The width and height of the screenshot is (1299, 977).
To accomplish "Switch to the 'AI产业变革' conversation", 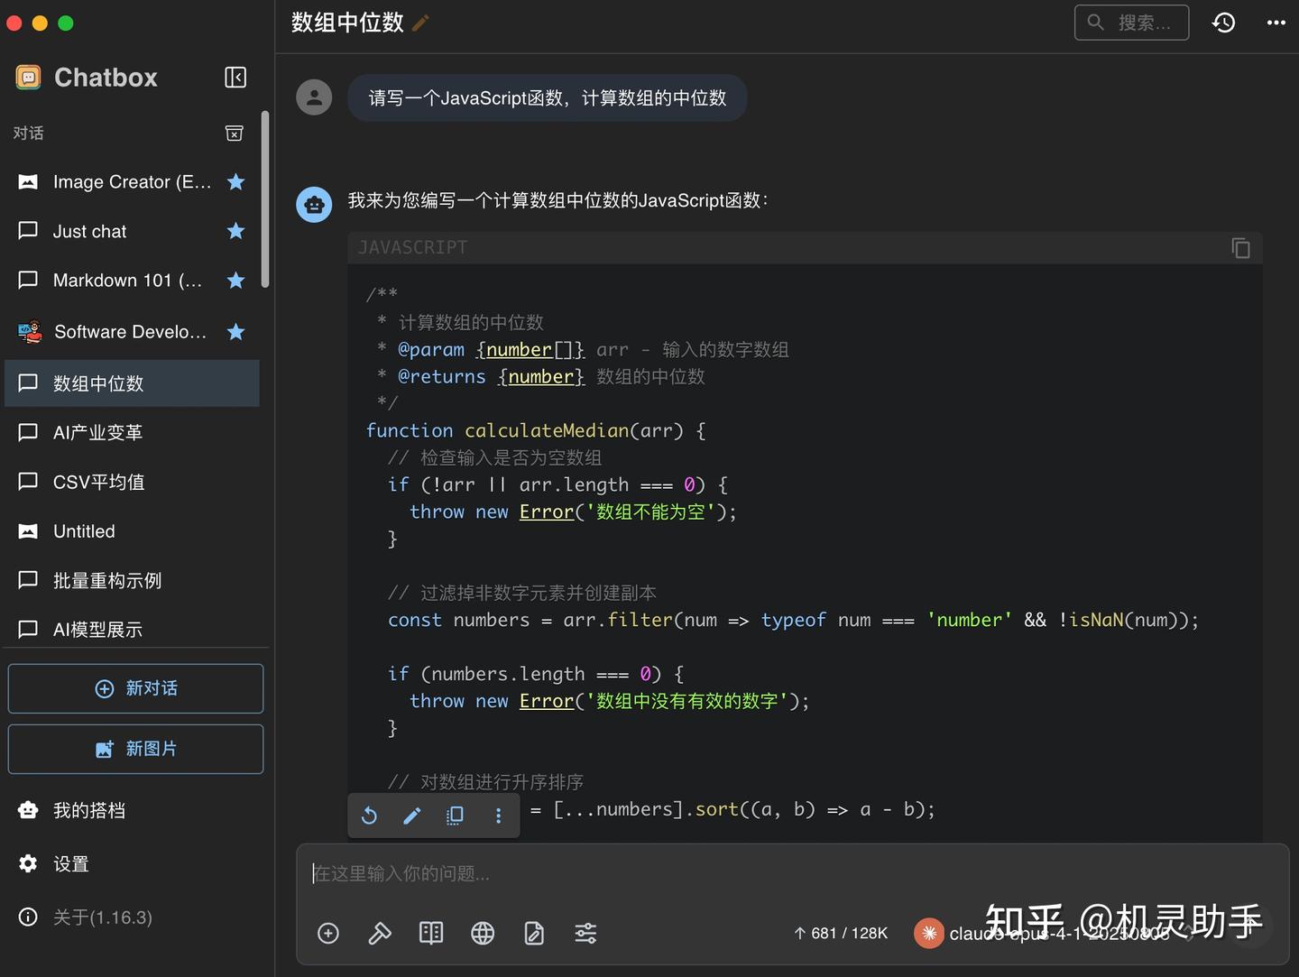I will 98,432.
